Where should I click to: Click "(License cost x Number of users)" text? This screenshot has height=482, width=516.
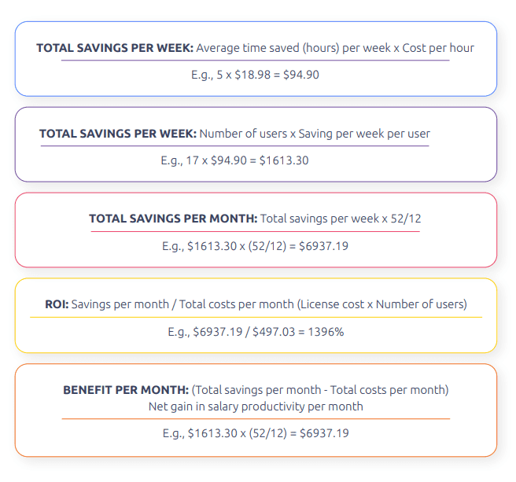381,304
